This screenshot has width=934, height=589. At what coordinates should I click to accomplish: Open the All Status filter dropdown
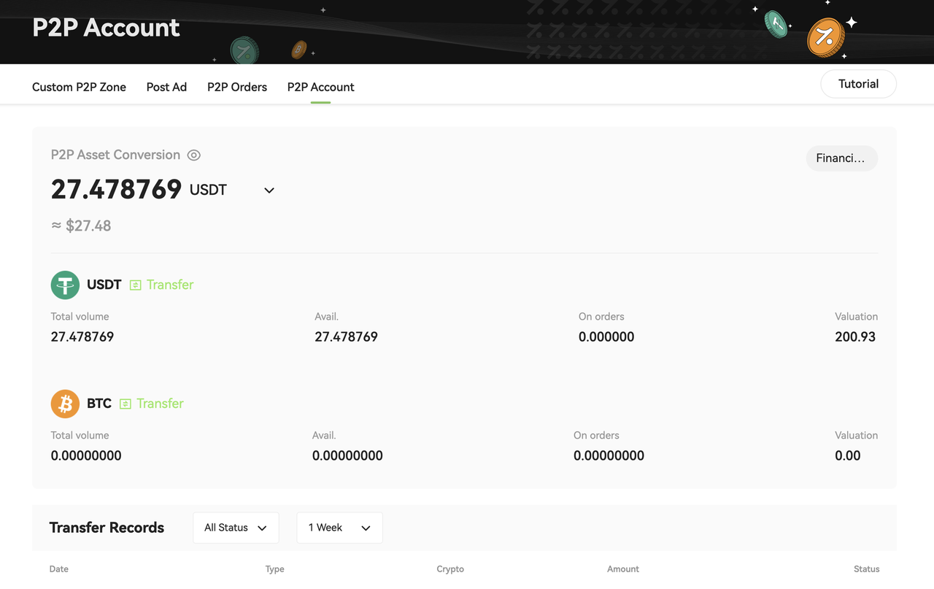(x=236, y=528)
